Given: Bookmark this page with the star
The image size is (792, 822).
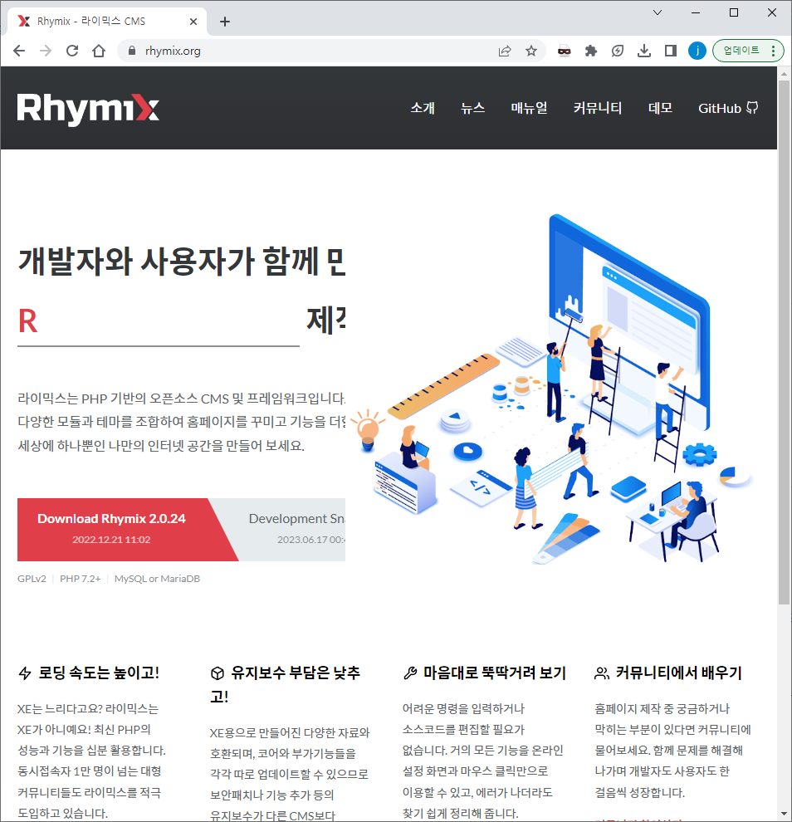Looking at the screenshot, I should tap(531, 51).
